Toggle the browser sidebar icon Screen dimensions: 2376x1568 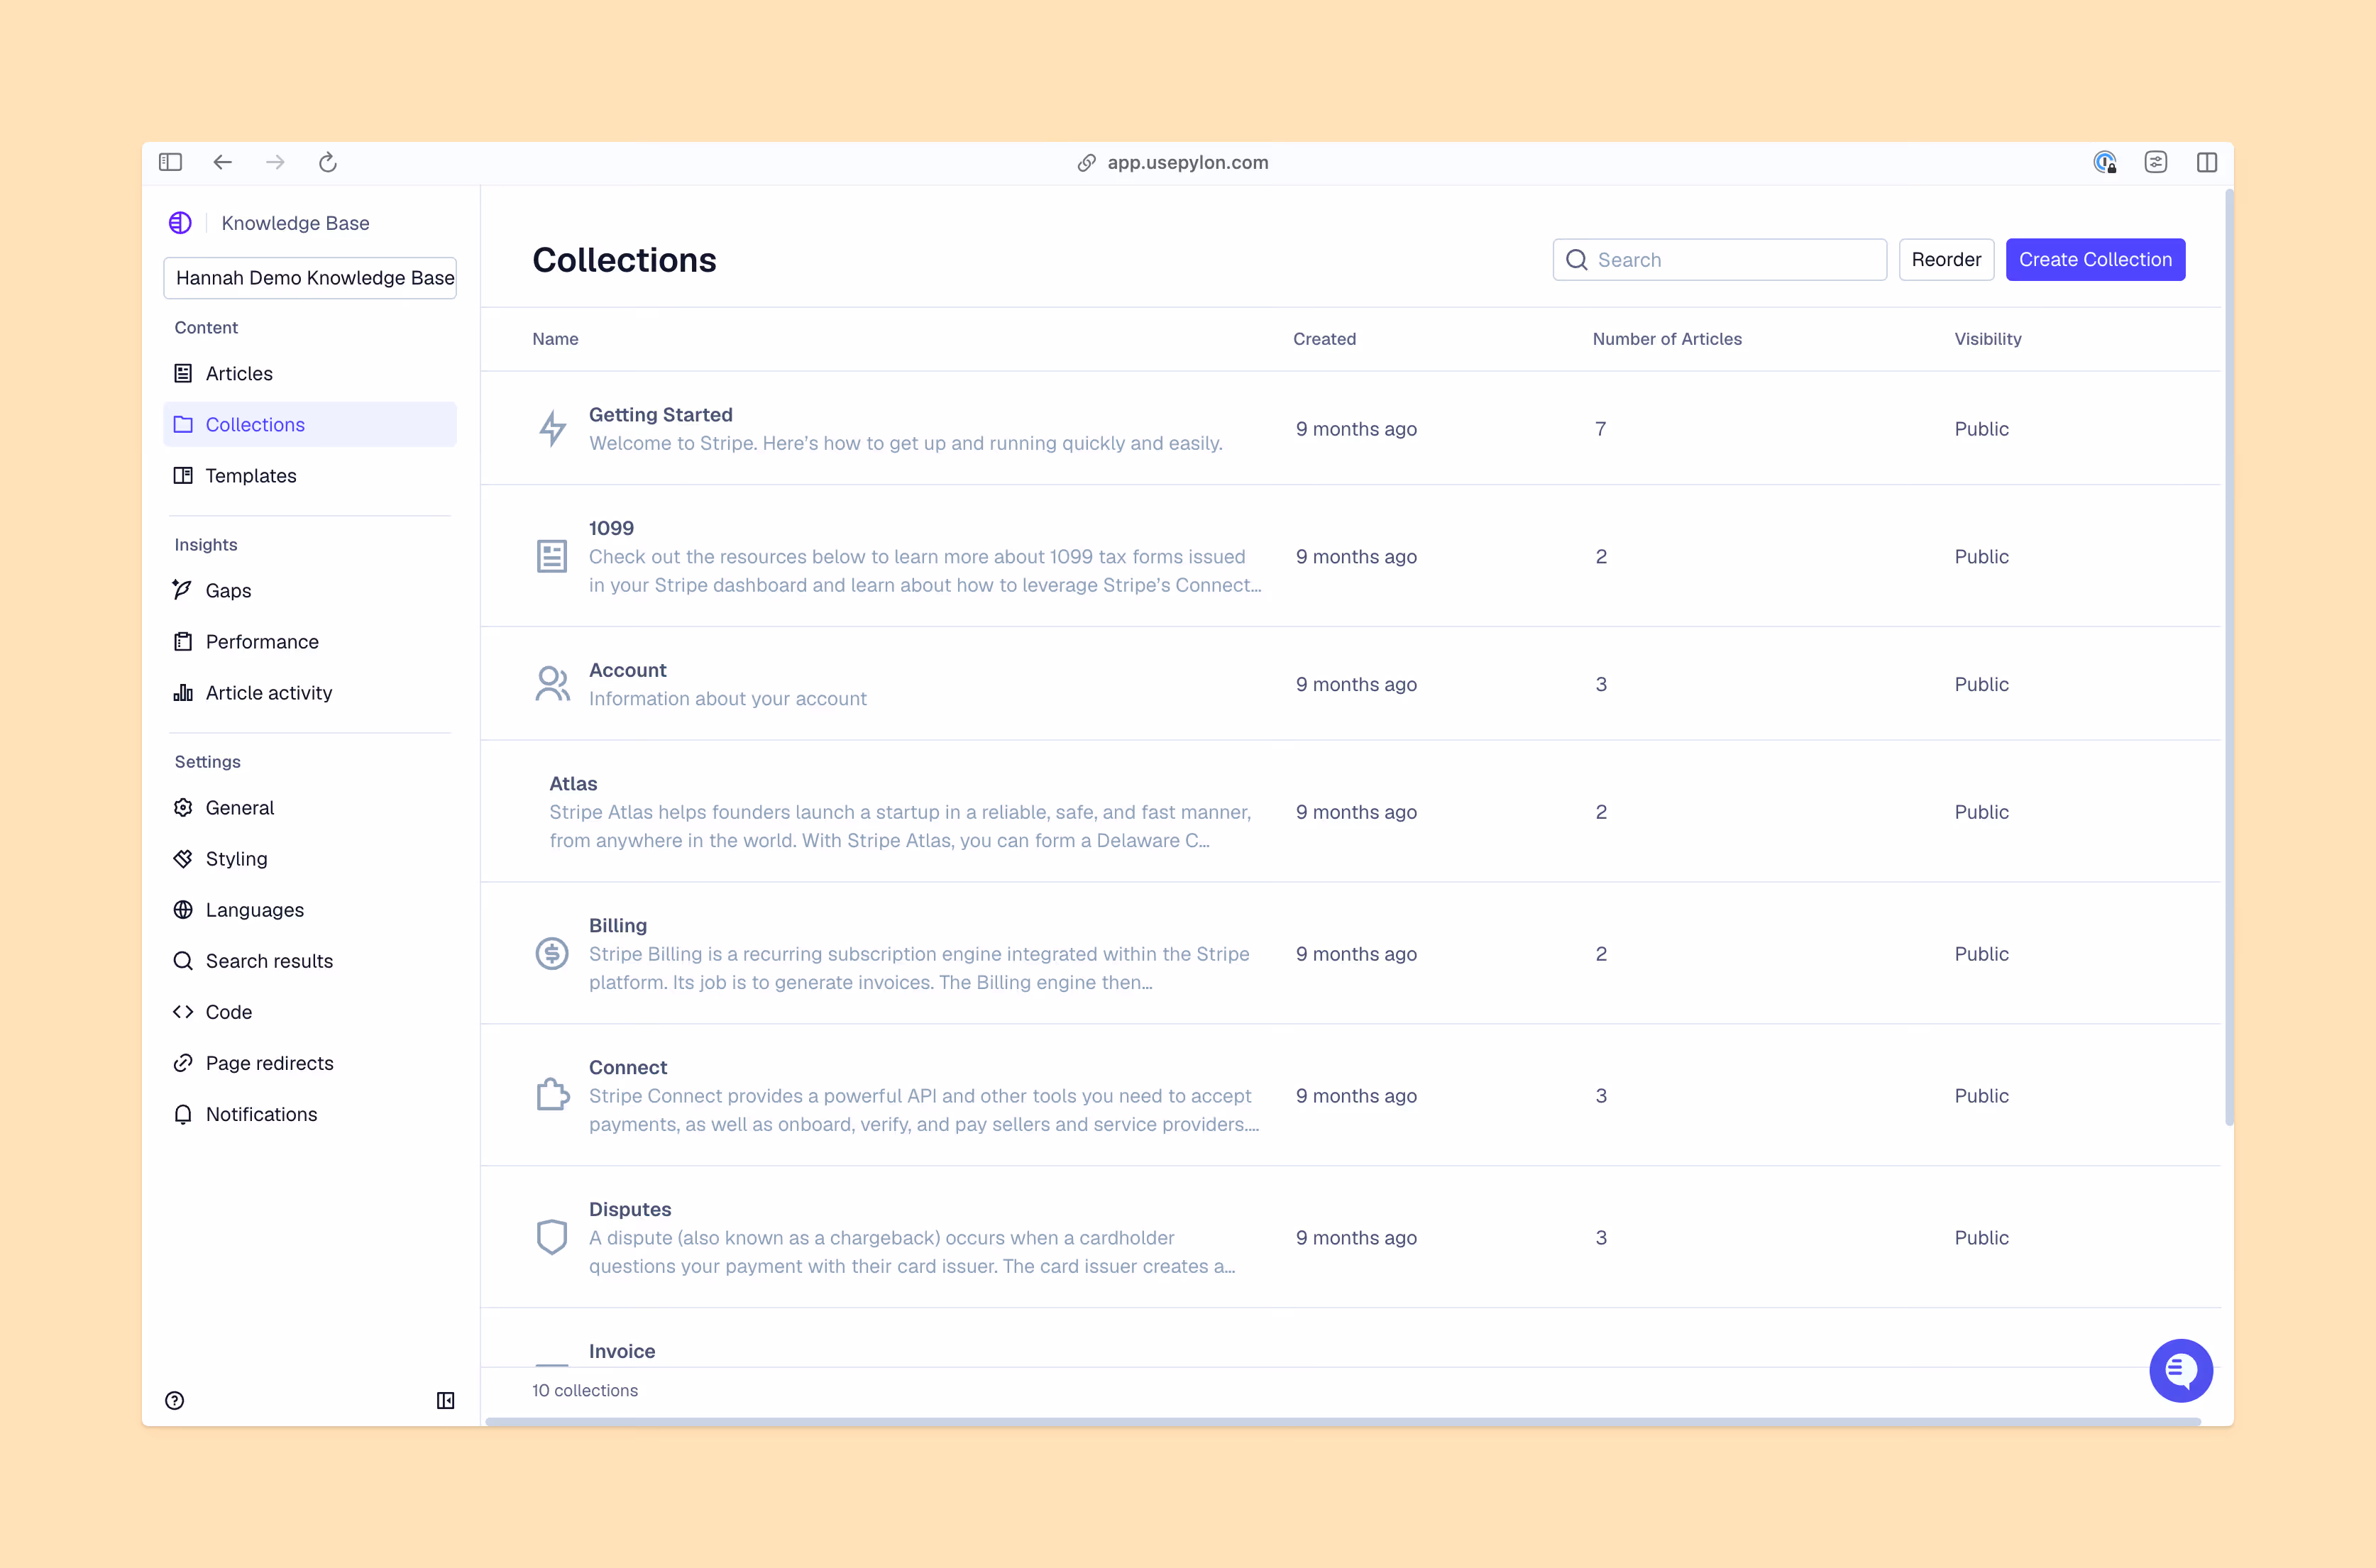click(x=170, y=162)
